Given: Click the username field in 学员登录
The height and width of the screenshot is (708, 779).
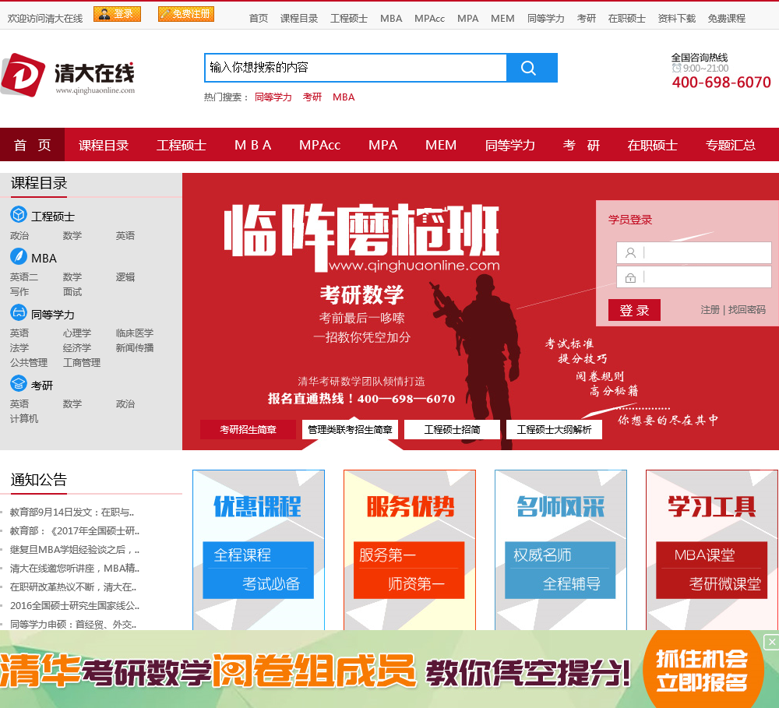Looking at the screenshot, I should tap(693, 253).
